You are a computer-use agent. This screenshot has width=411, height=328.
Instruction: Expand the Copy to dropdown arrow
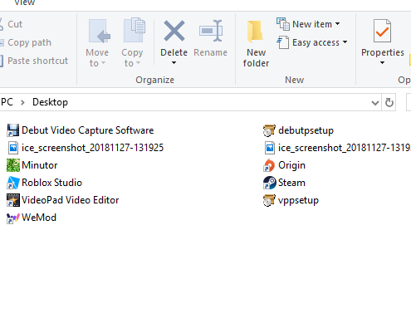click(x=138, y=63)
